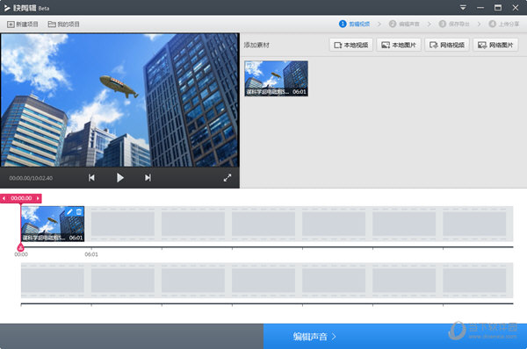Add 本地视频 local video material
The image size is (527, 349).
(350, 45)
